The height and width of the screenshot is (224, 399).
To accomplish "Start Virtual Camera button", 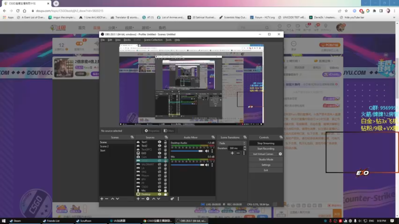I will tap(263, 154).
